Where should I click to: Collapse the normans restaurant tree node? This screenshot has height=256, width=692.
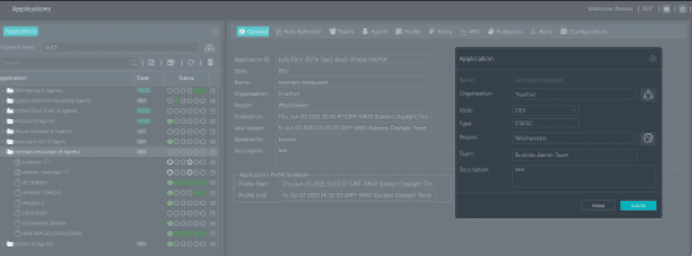point(3,152)
